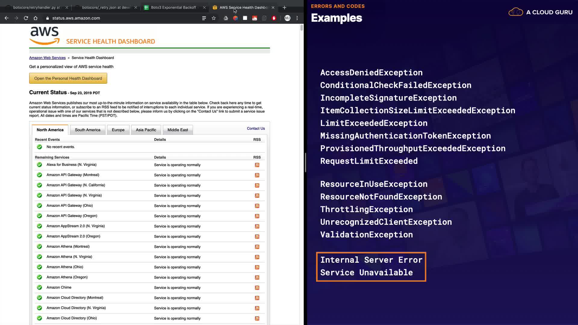Click the page's vertical scrollbar thumb
The height and width of the screenshot is (325, 578).
point(302,28)
